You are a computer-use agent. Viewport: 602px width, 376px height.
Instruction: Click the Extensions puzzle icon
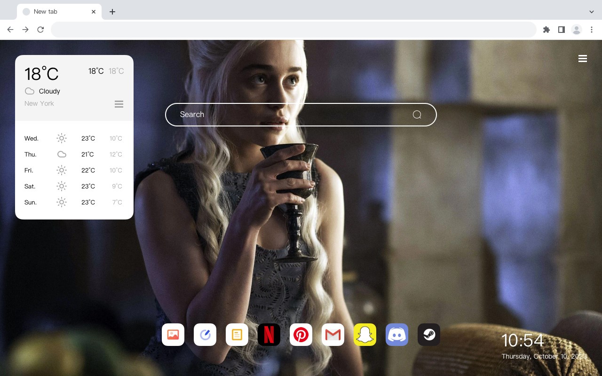[546, 30]
